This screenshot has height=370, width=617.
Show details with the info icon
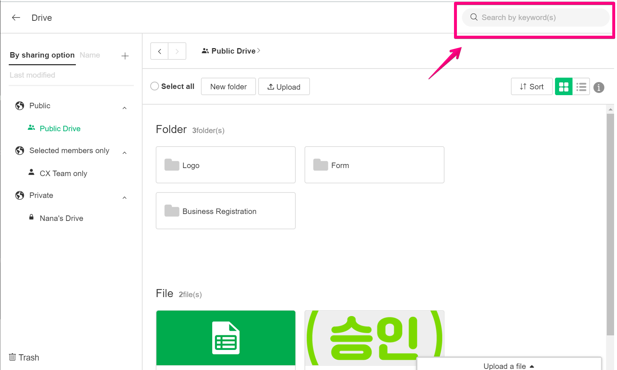point(599,87)
